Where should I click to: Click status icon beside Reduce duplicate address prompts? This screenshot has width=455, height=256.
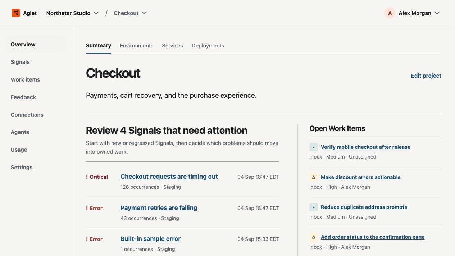coord(314,207)
